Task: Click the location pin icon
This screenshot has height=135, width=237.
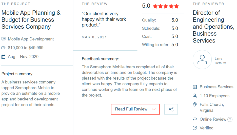Action: point(195,104)
